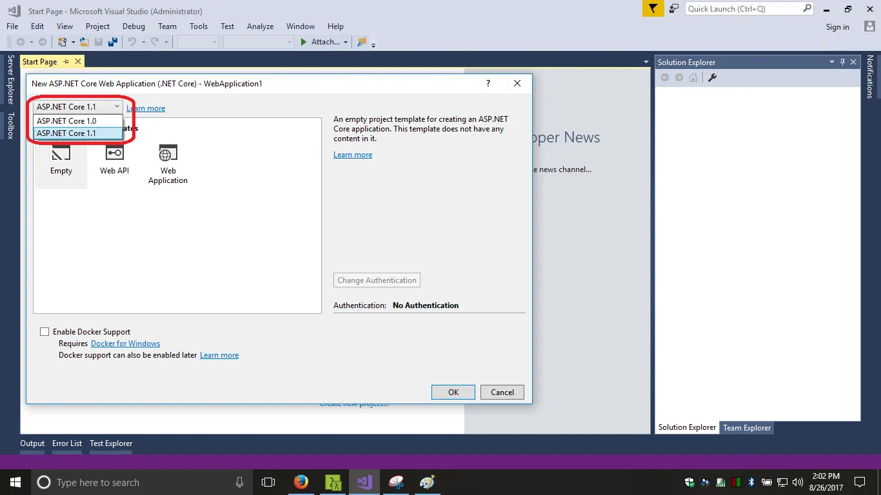The image size is (881, 495).
Task: Open the File menu
Action: 12,26
